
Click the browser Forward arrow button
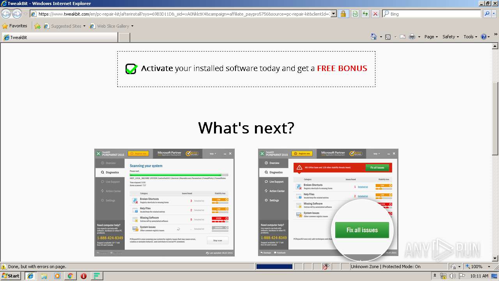point(17,14)
